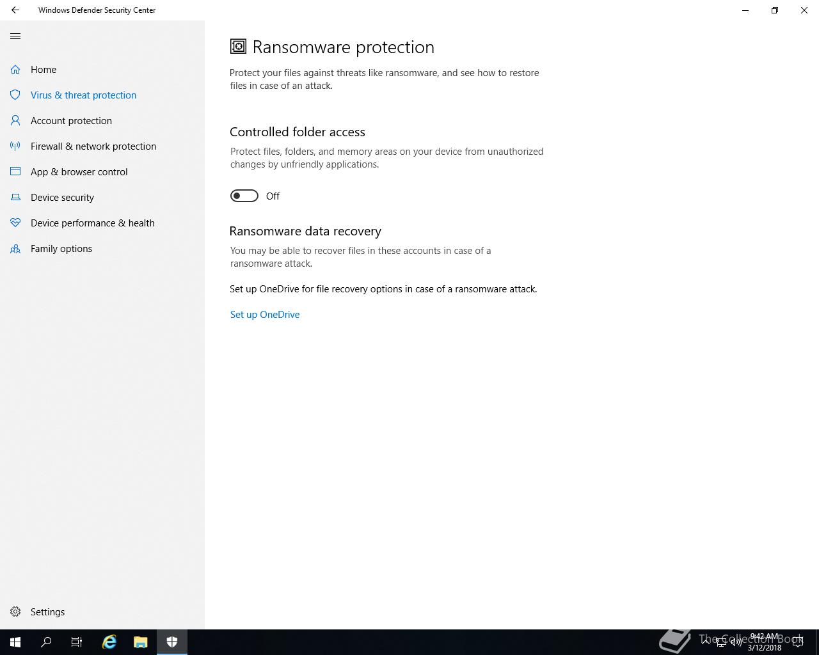
Task: Click Windows Defender shield taskbar icon
Action: click(171, 642)
